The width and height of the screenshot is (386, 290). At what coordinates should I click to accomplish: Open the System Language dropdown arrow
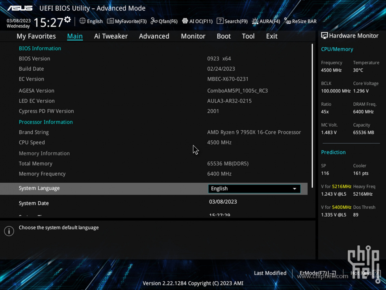[x=295, y=189]
